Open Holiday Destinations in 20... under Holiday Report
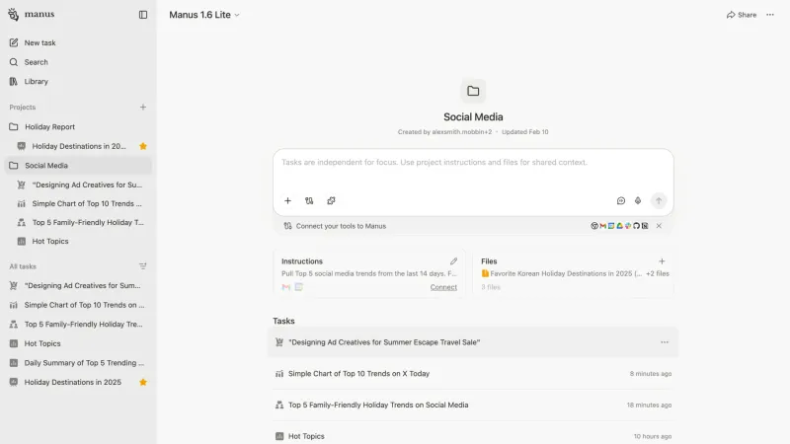The width and height of the screenshot is (790, 444). pyautogui.click(x=79, y=146)
